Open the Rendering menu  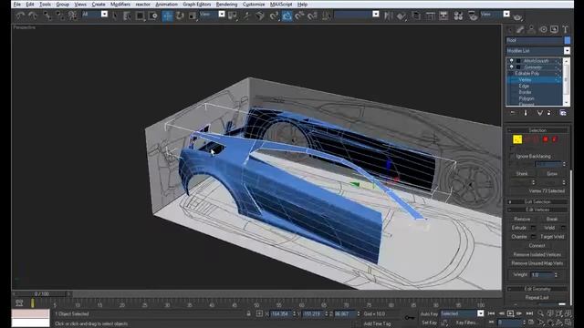226,5
